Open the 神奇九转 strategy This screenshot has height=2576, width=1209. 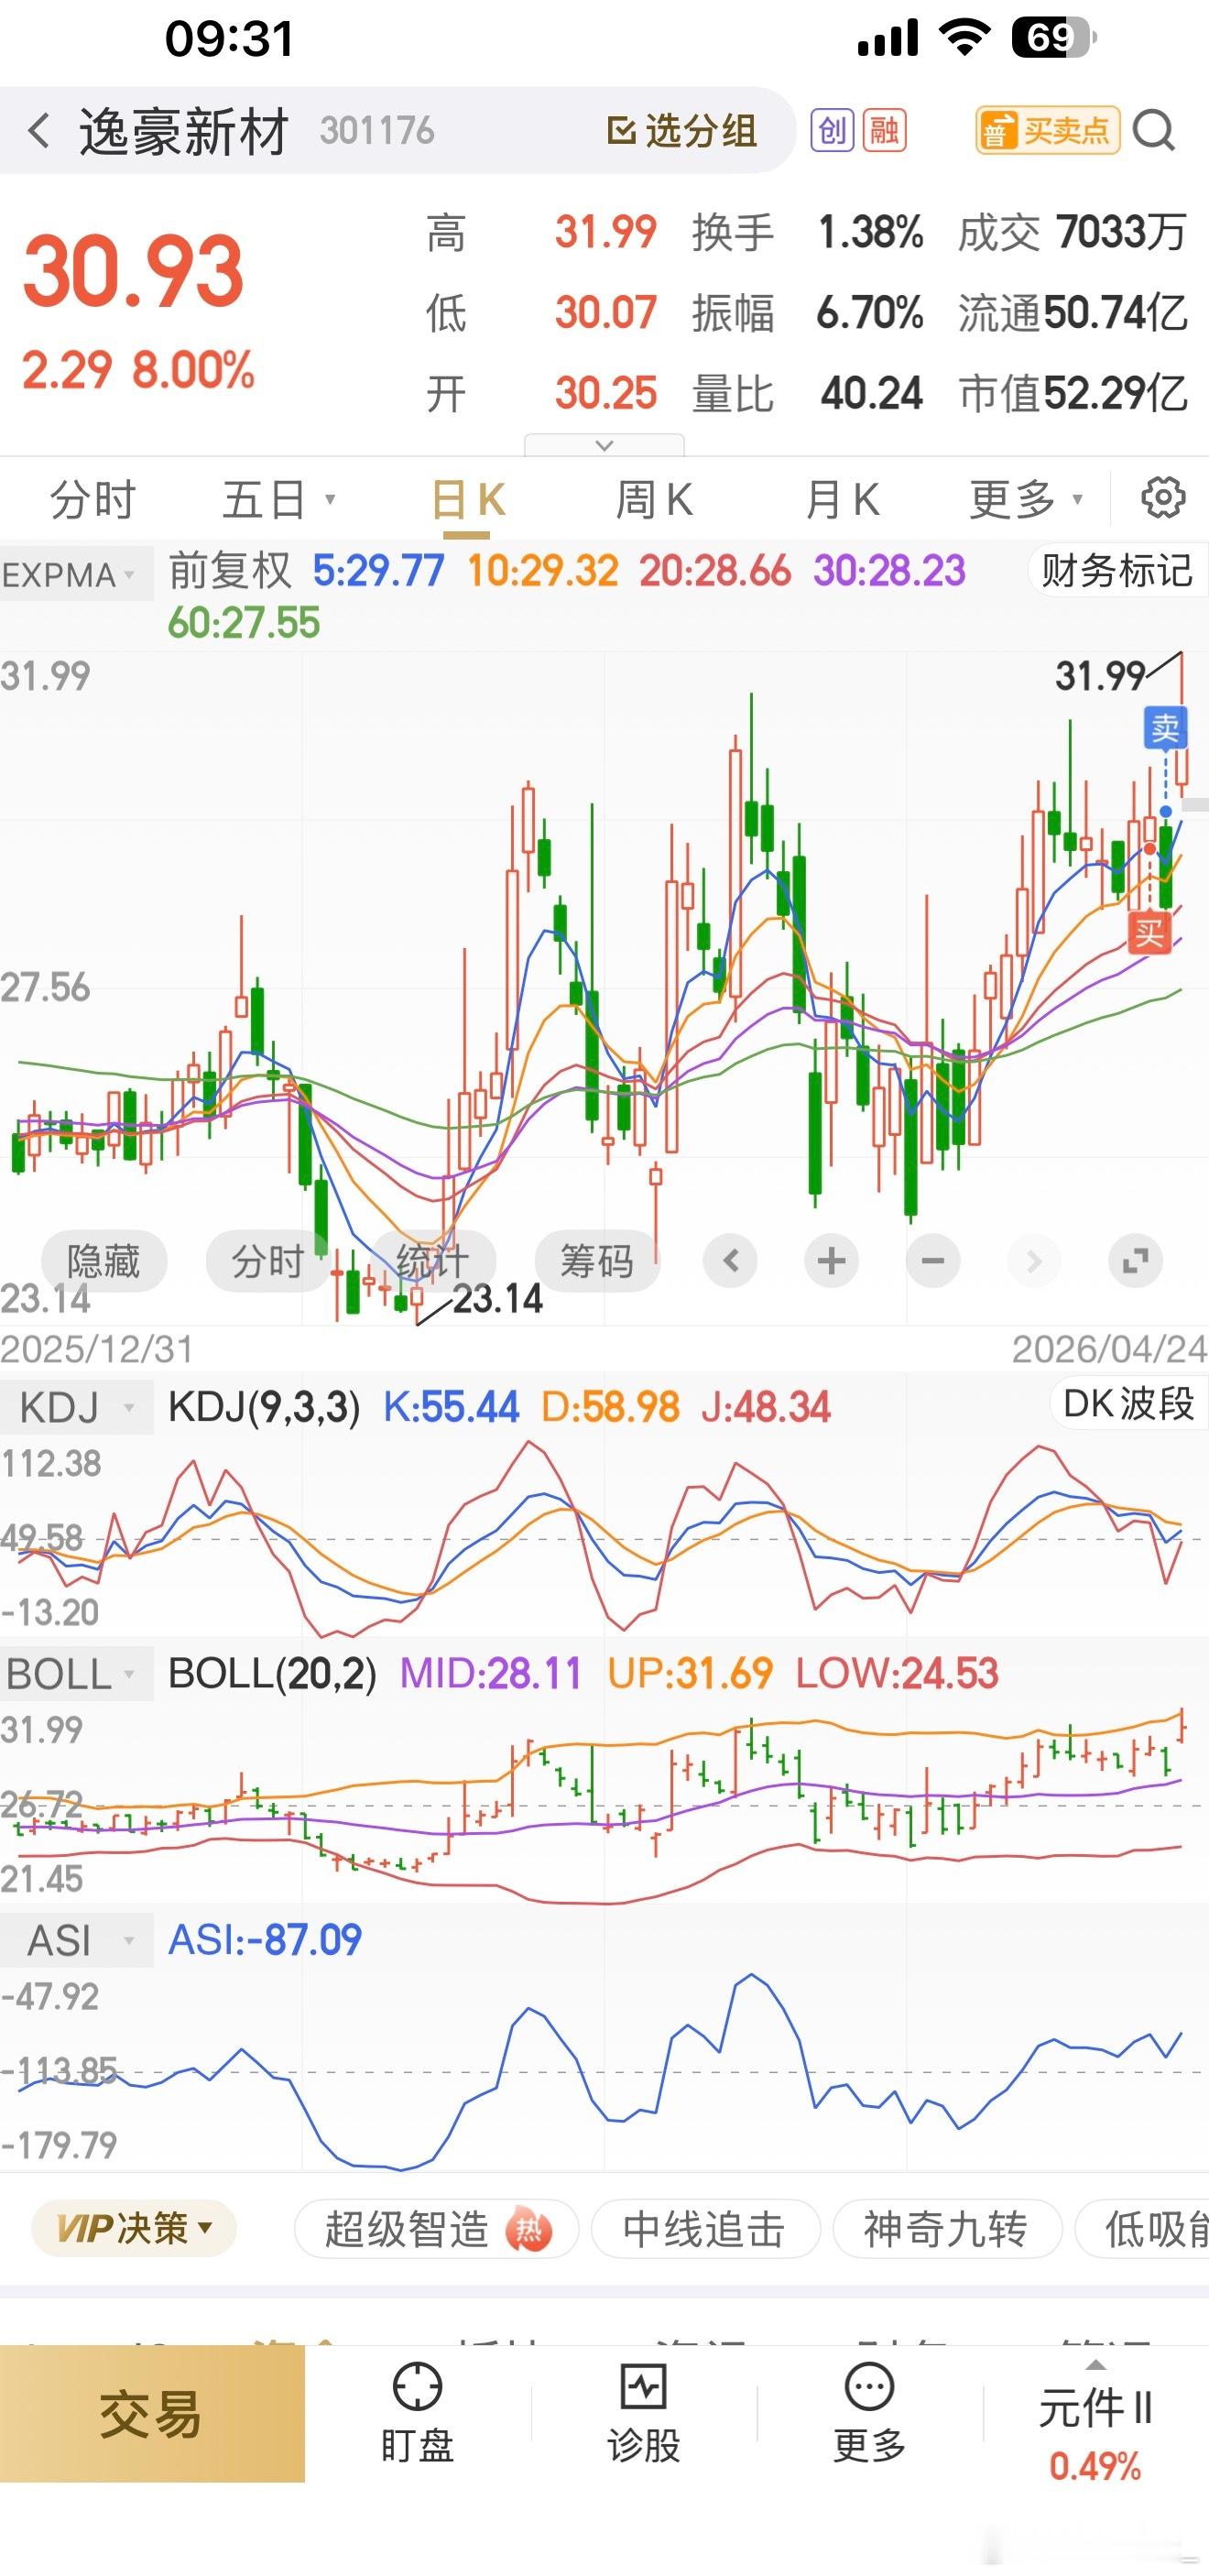point(946,2229)
